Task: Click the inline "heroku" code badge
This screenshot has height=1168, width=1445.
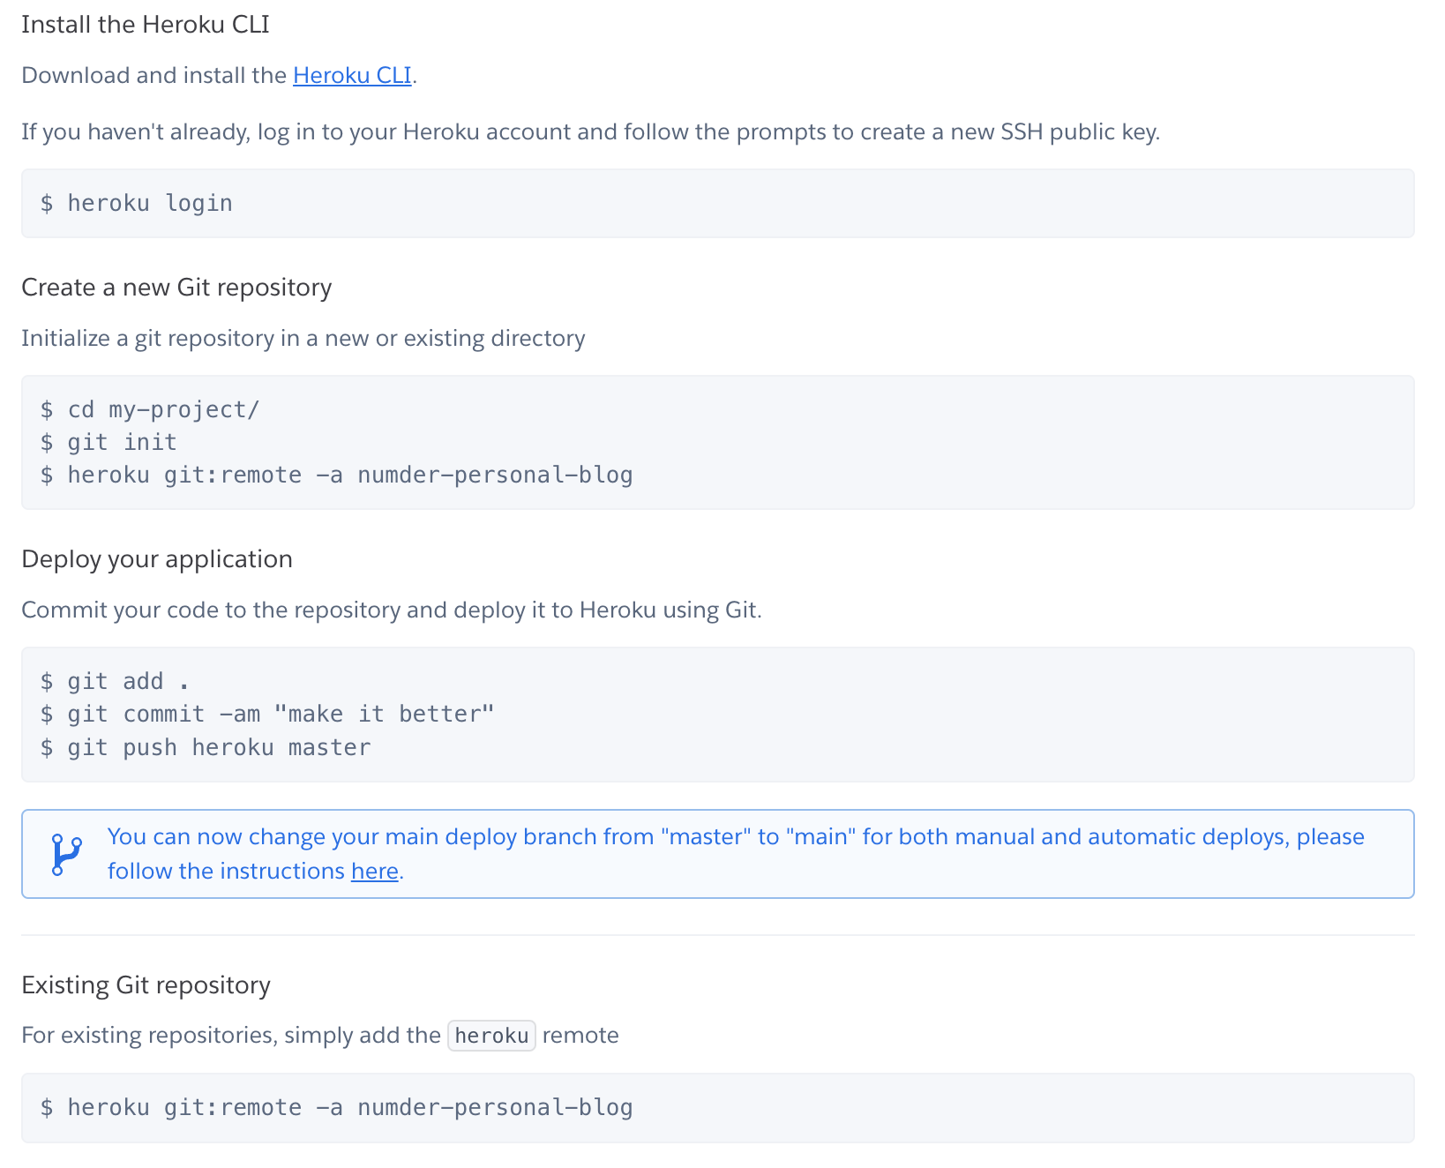Action: coord(491,1036)
